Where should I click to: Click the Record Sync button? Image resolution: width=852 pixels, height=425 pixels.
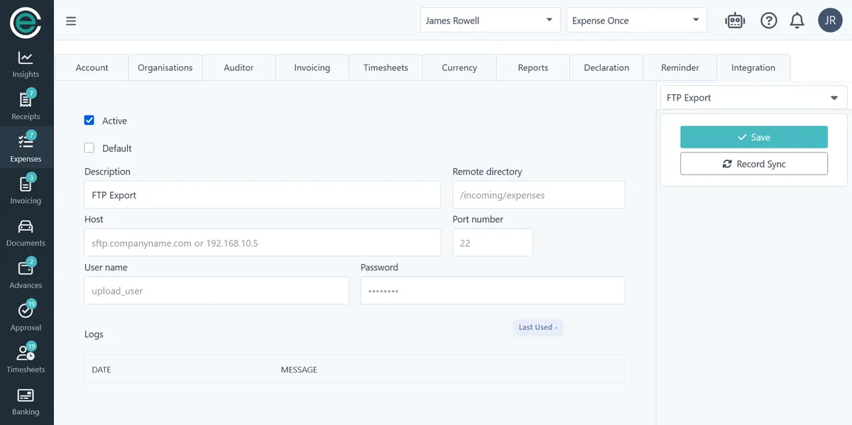pyautogui.click(x=754, y=164)
